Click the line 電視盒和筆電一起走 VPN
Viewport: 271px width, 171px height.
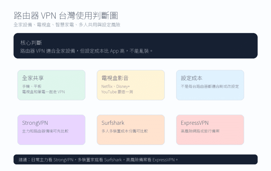43,92
